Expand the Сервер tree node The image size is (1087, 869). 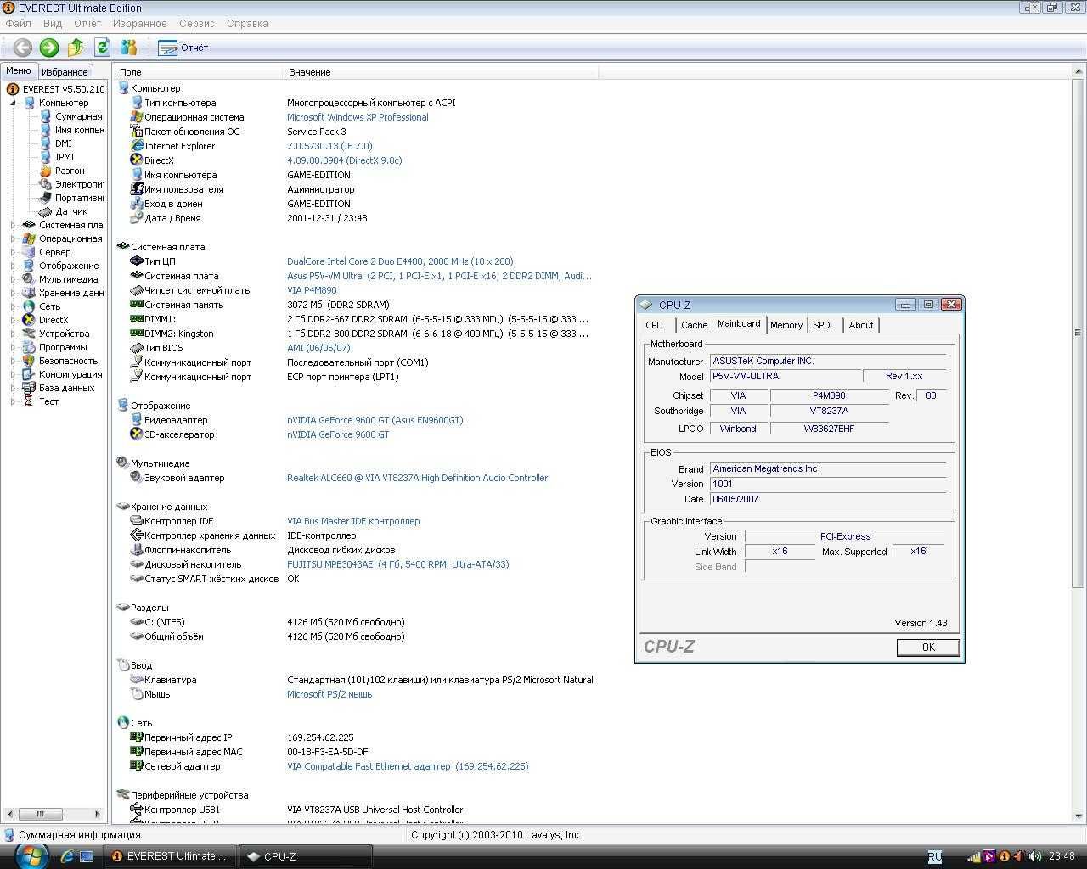point(14,252)
